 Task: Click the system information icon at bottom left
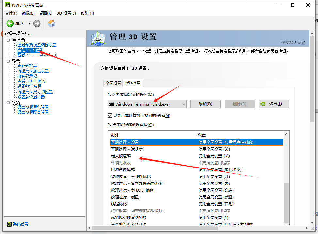(9, 224)
